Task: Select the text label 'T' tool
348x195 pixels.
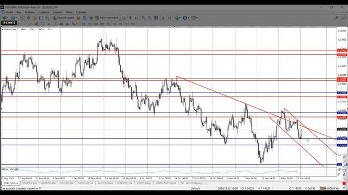Action: (55, 24)
